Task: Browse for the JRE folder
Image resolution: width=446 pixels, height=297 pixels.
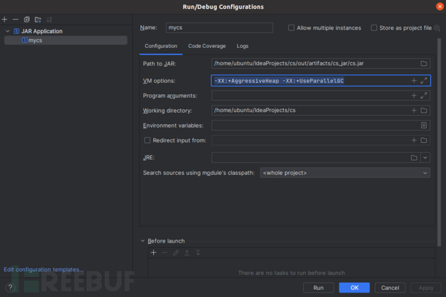Action: [x=414, y=157]
